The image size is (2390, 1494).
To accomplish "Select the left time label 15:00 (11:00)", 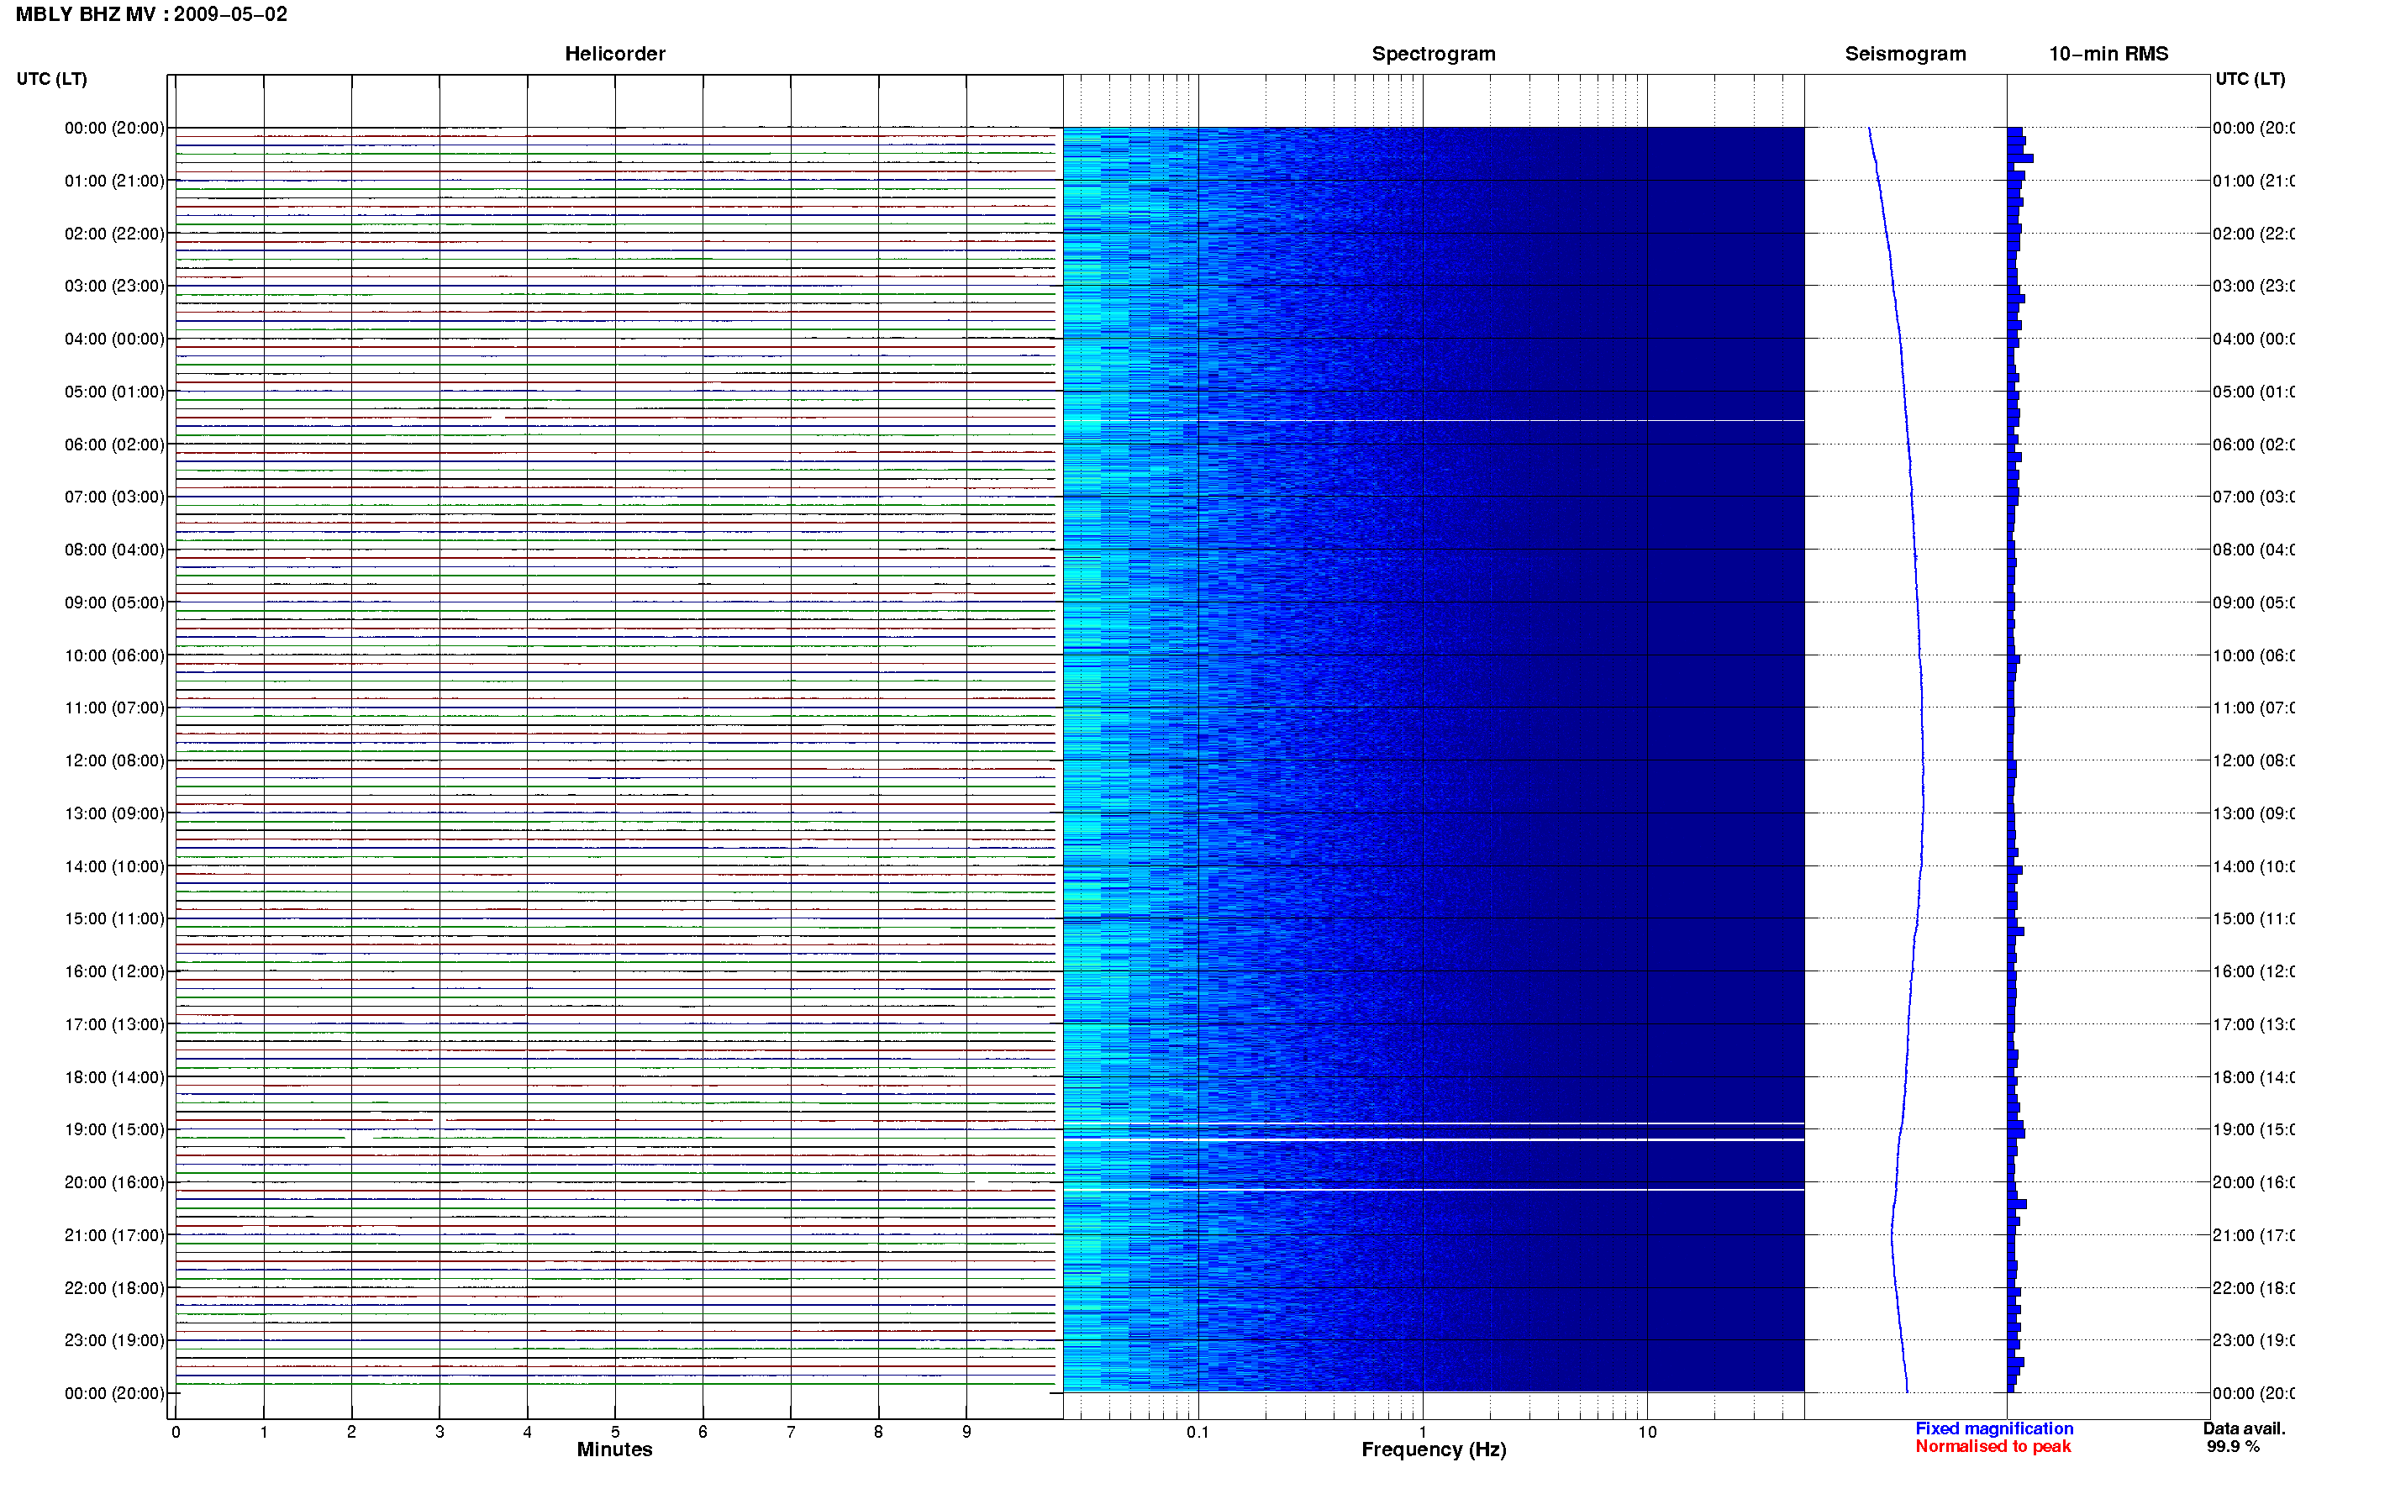I will pos(114,918).
